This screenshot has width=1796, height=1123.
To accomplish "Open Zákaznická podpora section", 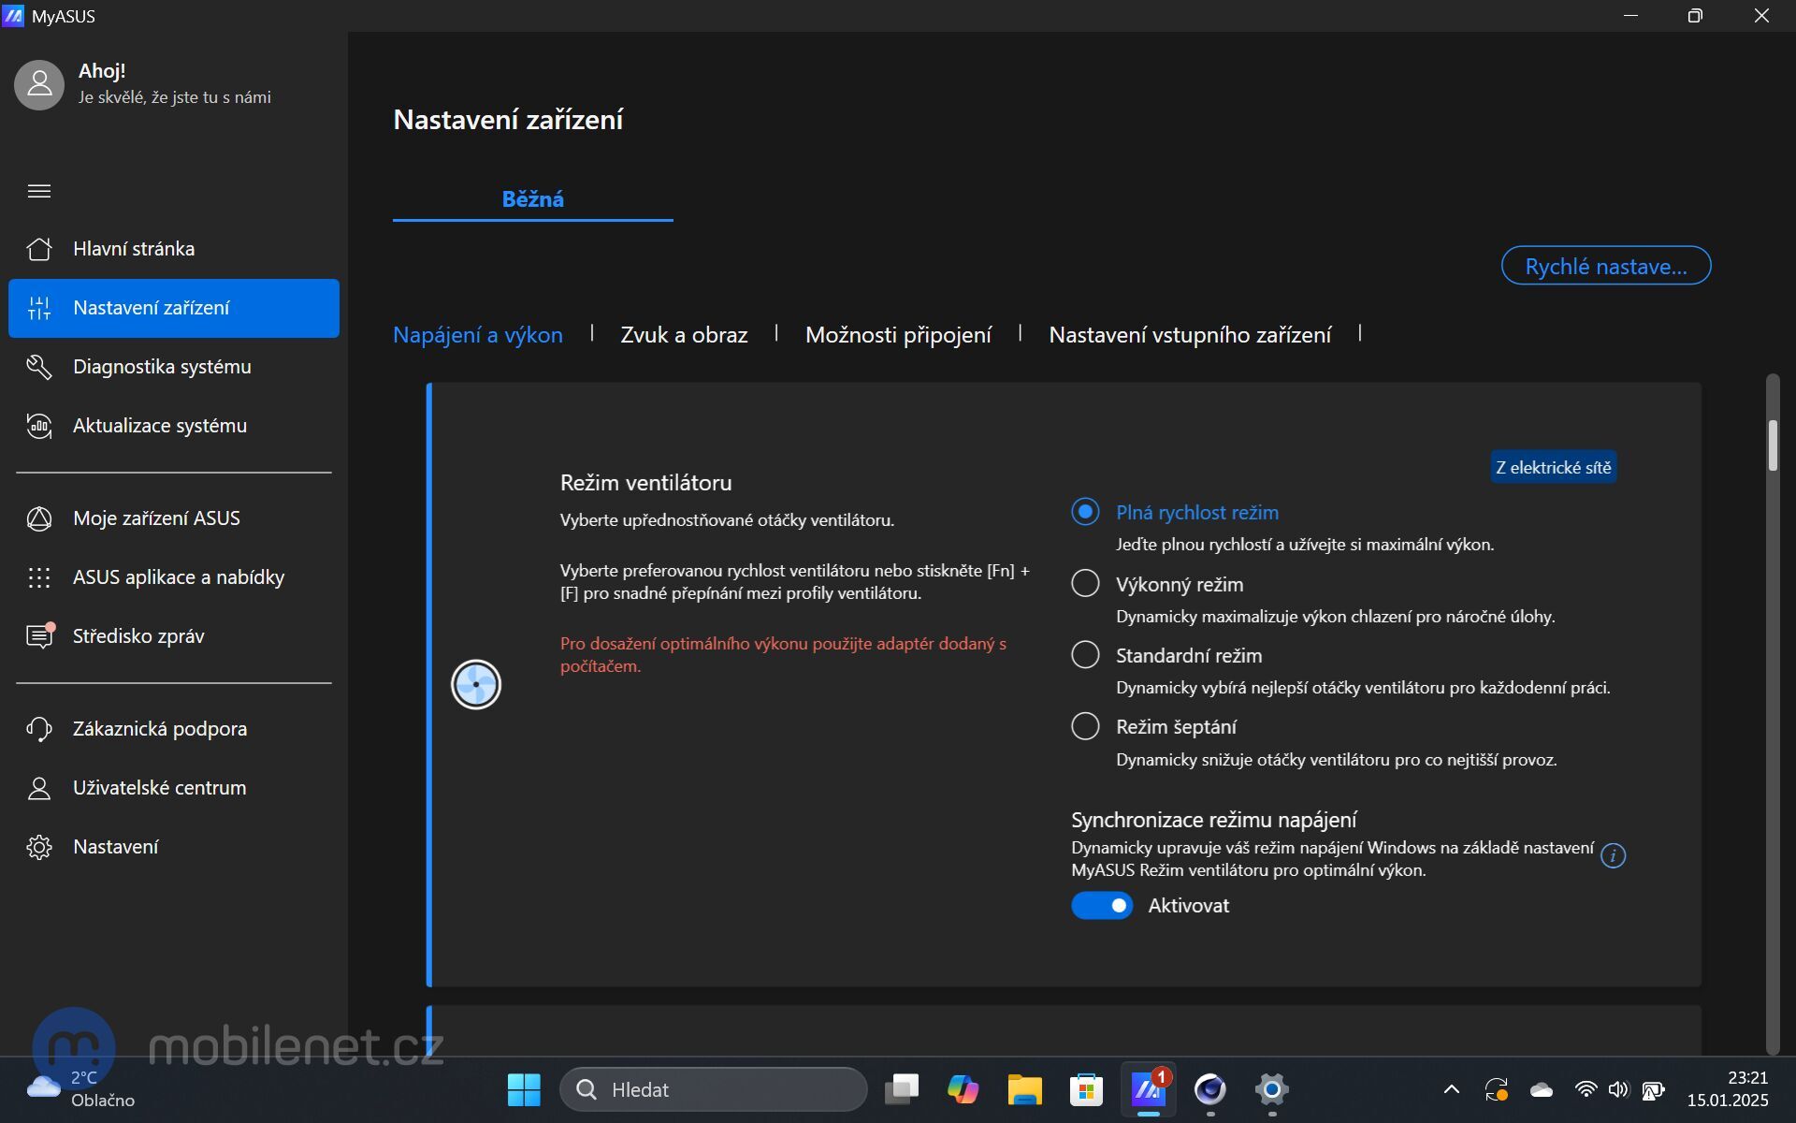I will (x=159, y=728).
